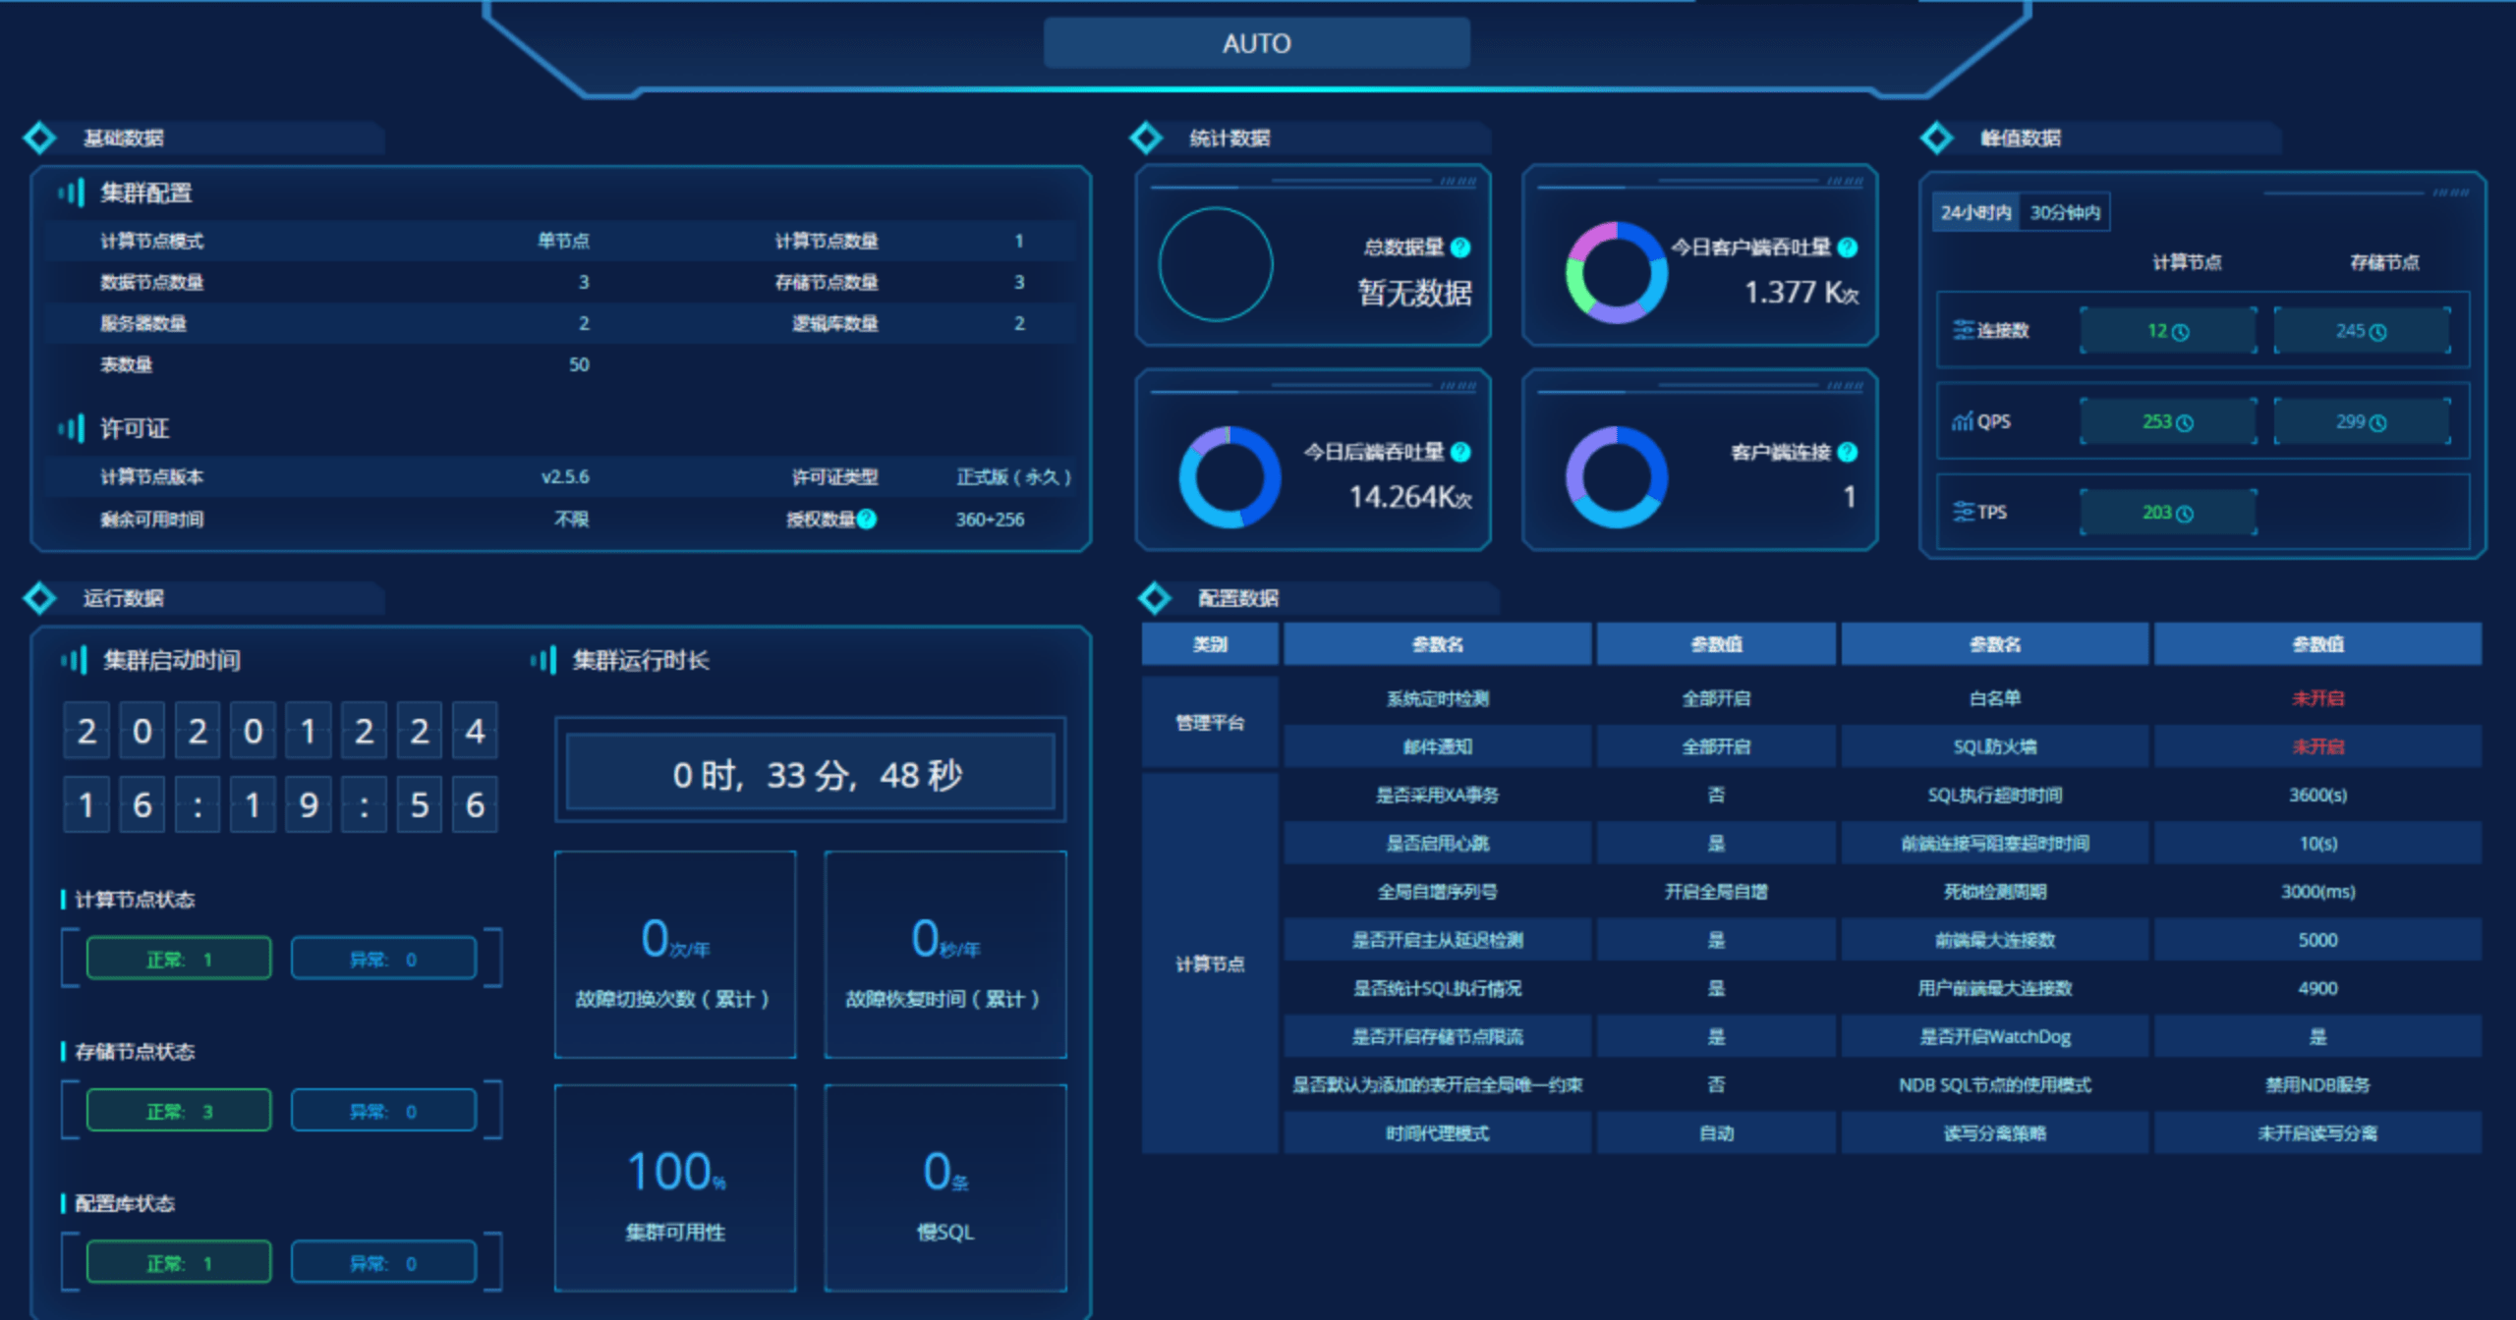Click the 慢SQL count card
2516x1320 pixels.
(944, 1187)
